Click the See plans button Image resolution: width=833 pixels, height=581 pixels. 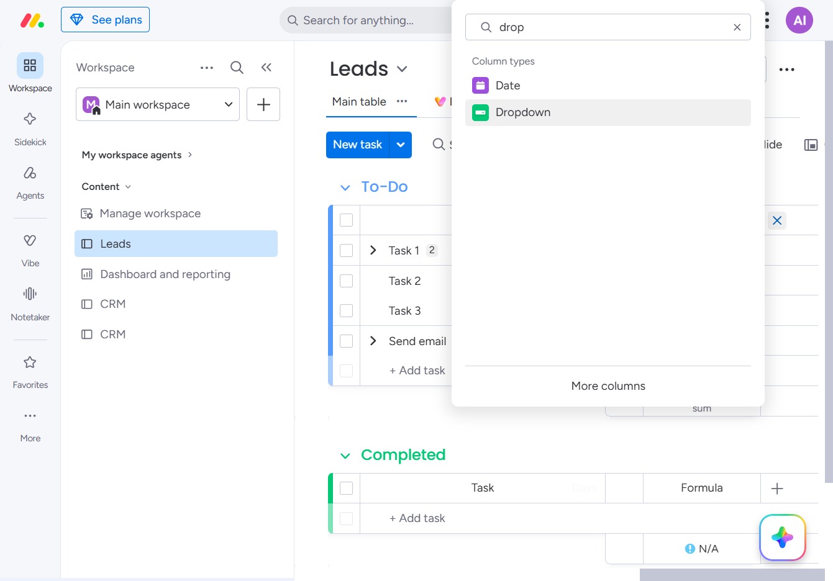tap(105, 20)
